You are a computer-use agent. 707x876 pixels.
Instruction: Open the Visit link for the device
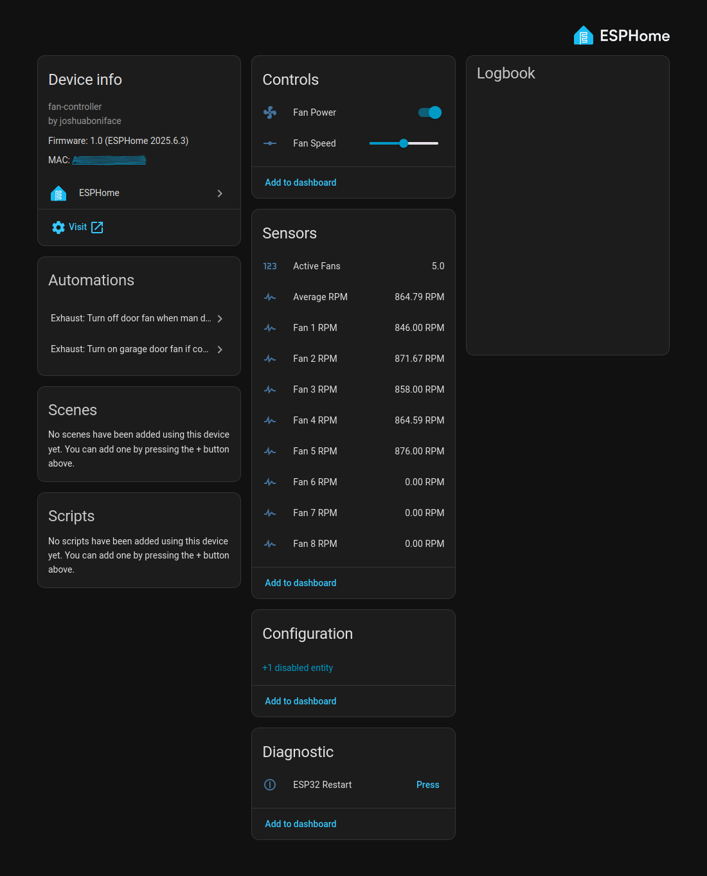(x=77, y=227)
